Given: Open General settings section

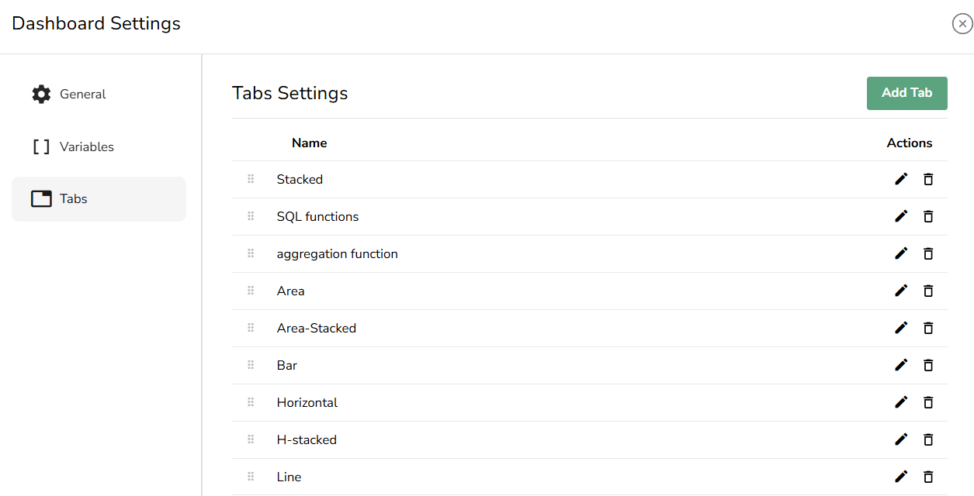Looking at the screenshot, I should coord(82,95).
